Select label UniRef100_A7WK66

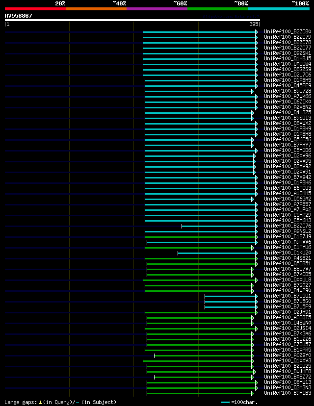(288, 96)
